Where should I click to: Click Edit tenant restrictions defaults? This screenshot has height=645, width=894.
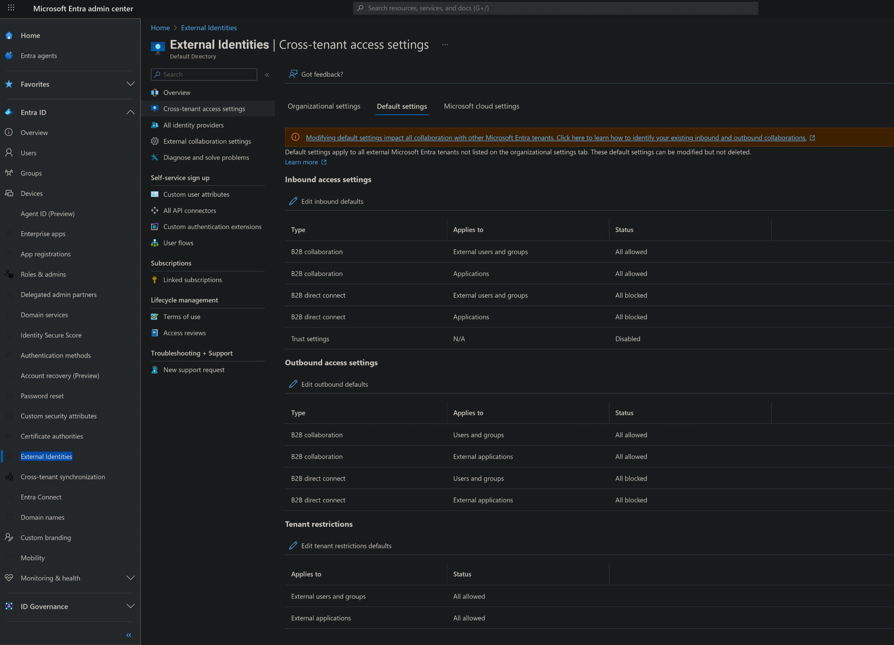(340, 545)
